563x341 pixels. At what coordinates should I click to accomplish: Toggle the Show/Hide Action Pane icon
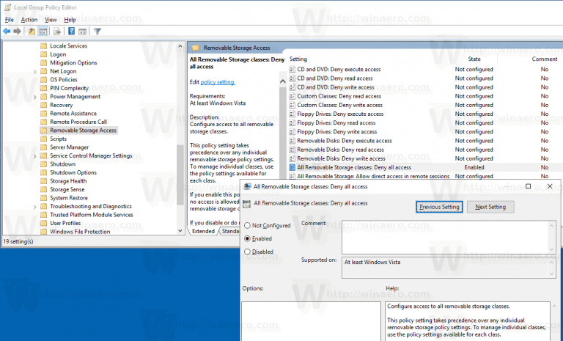pyautogui.click(x=82, y=32)
